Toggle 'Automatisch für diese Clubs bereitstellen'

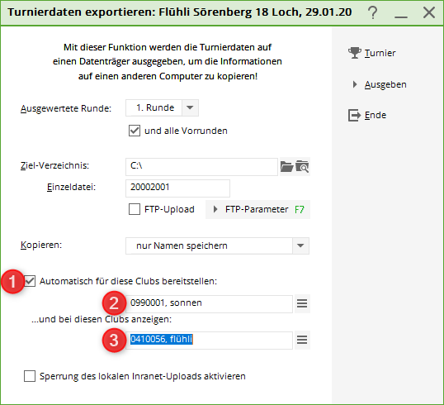coord(30,281)
